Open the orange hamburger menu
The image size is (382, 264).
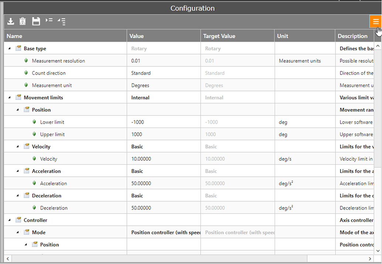point(375,21)
